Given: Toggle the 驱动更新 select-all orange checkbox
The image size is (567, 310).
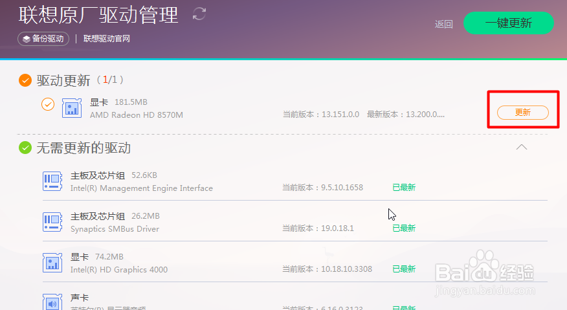Looking at the screenshot, I should click(25, 80).
